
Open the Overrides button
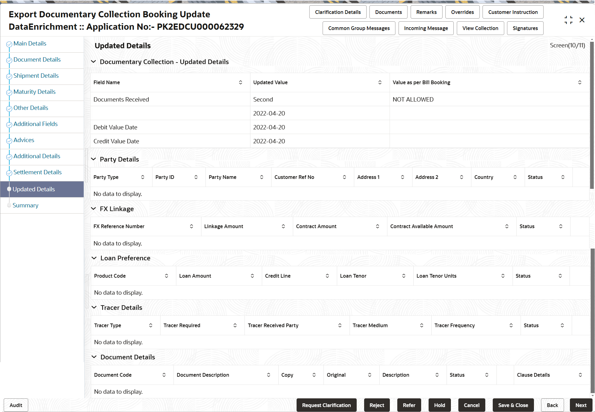point(462,12)
